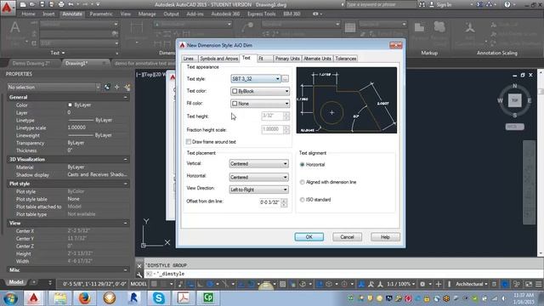Click Cancel in New Dimension Style dialog

(x=347, y=237)
